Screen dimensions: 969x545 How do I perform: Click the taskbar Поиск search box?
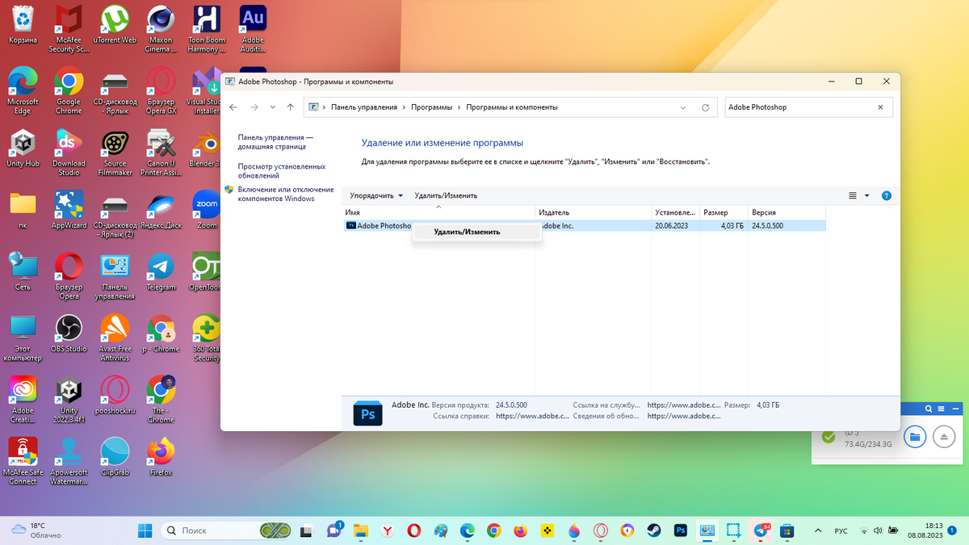[228, 530]
